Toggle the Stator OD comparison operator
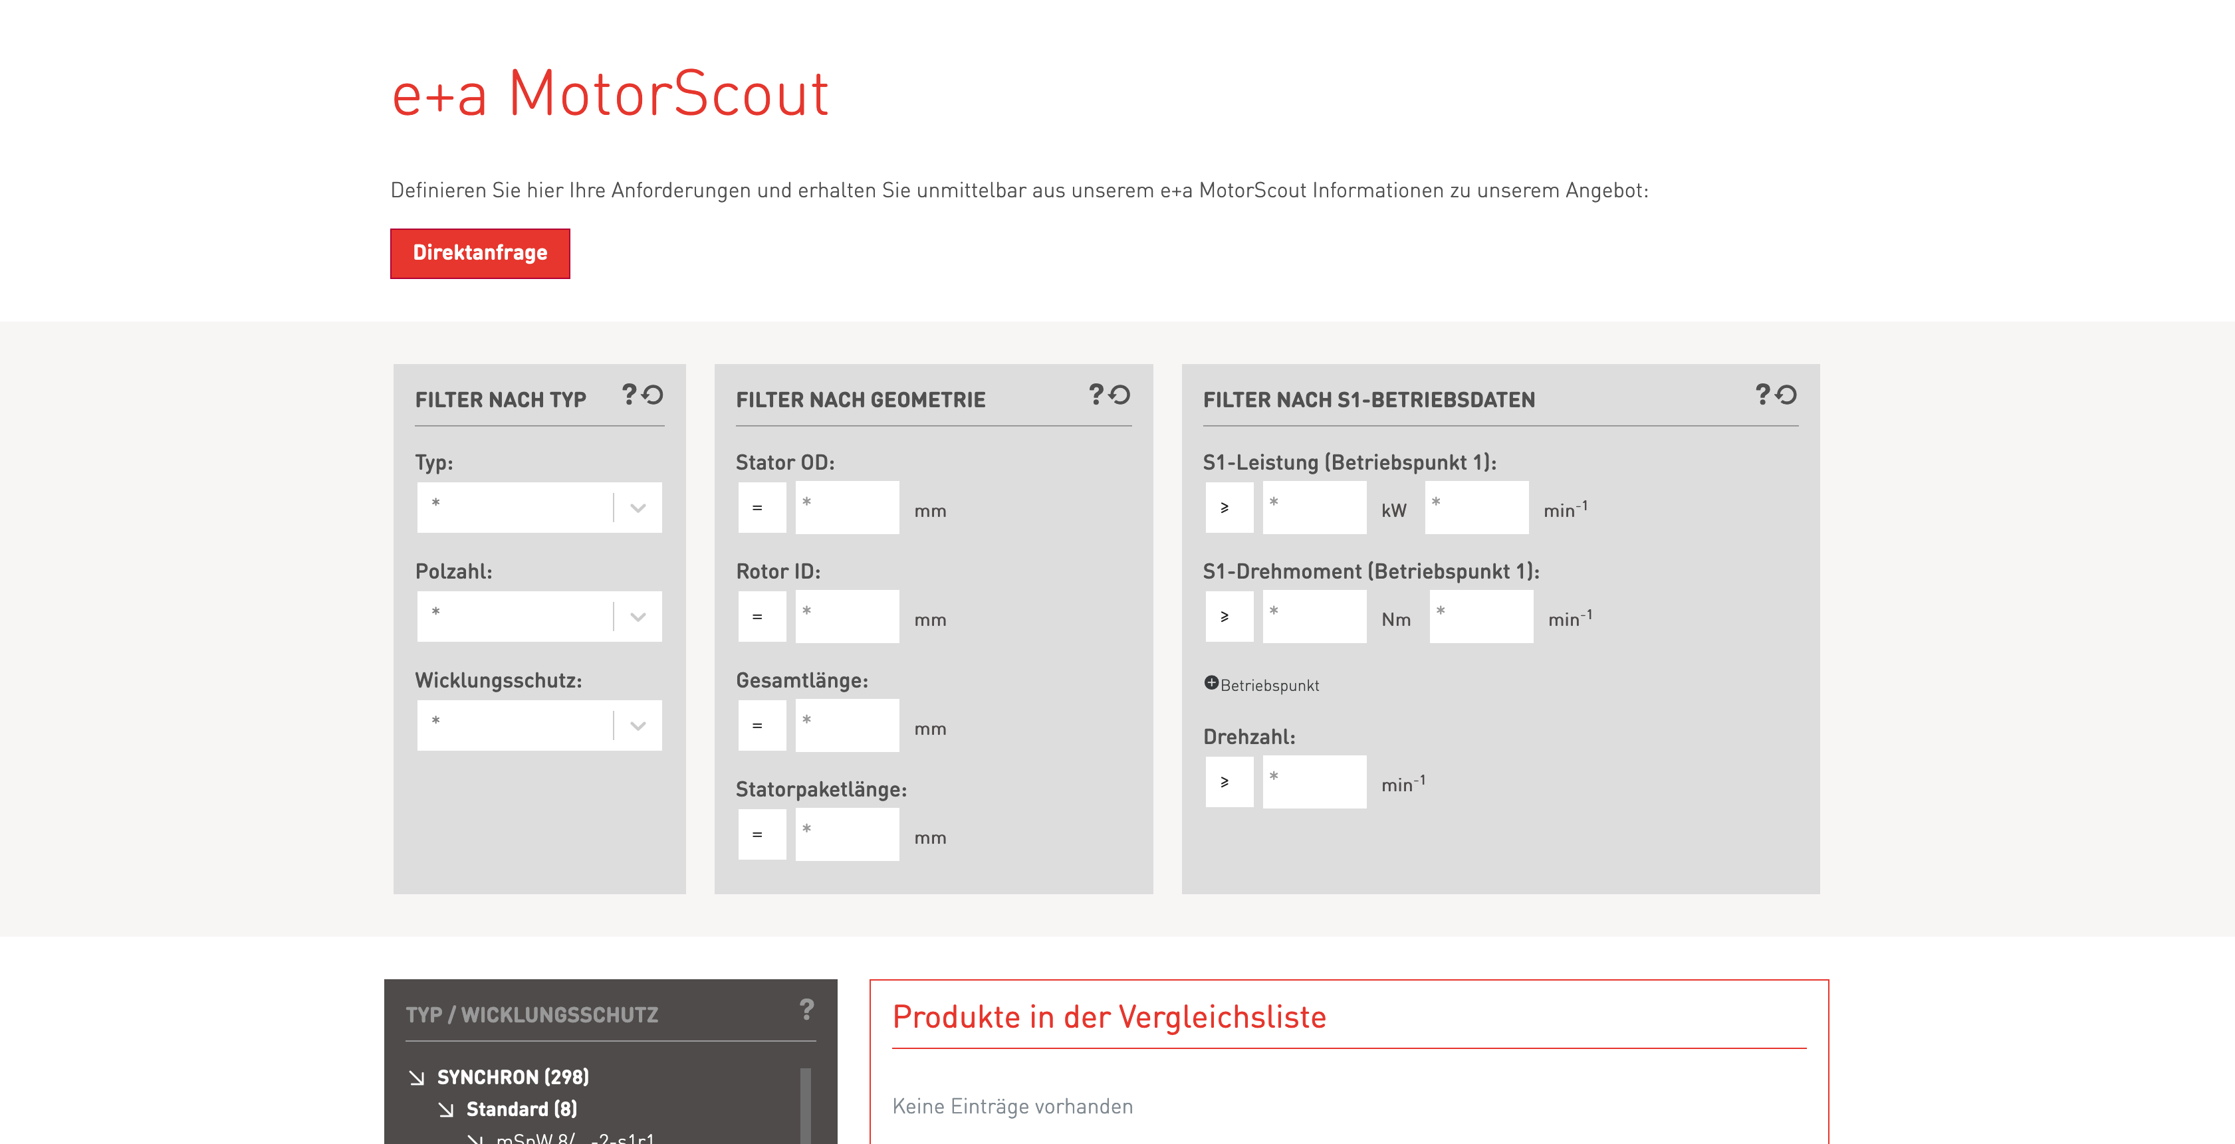The height and width of the screenshot is (1144, 2235). [x=762, y=508]
